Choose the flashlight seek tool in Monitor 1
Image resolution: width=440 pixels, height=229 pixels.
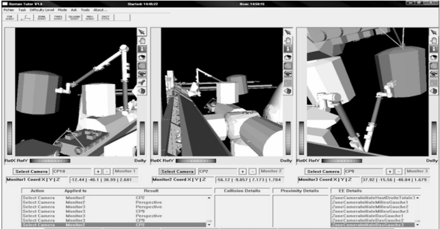[142, 82]
